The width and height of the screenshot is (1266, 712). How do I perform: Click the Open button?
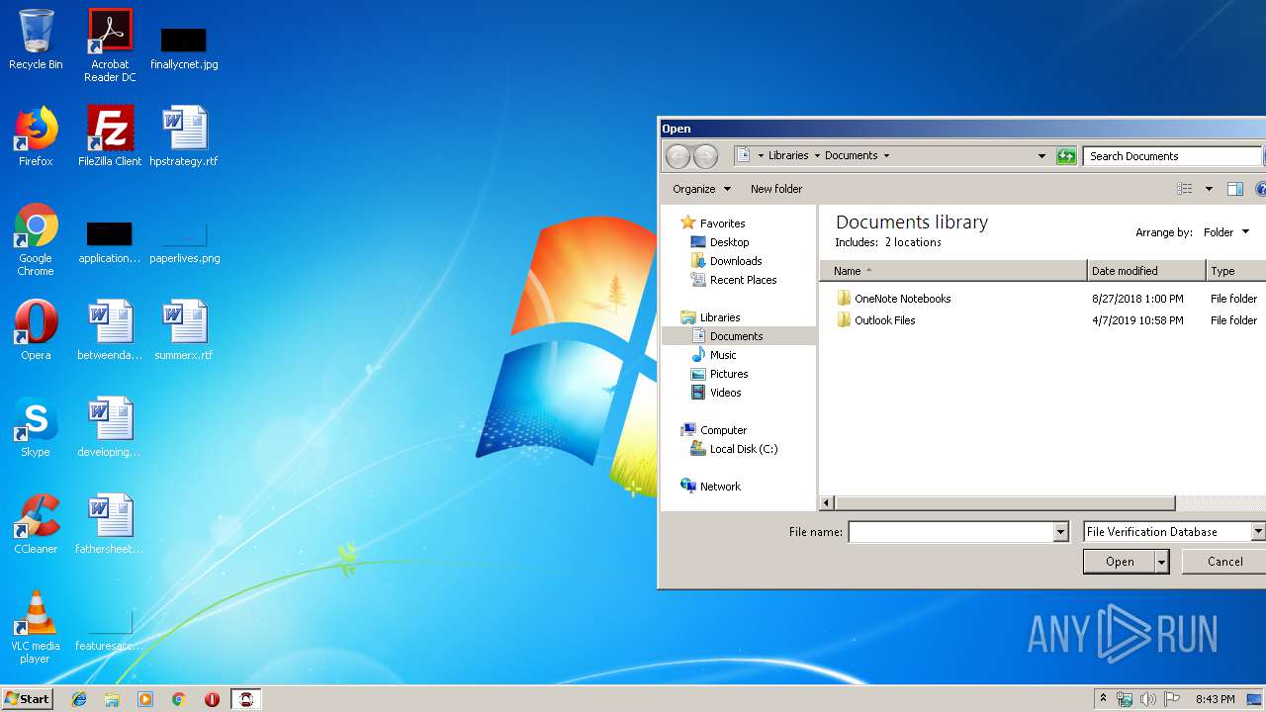click(1120, 562)
